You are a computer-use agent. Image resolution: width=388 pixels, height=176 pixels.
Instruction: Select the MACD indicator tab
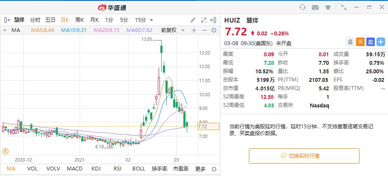74,169
